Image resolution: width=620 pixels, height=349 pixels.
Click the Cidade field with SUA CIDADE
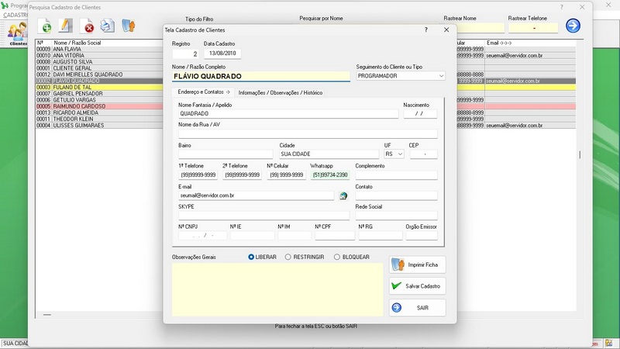[329, 154]
